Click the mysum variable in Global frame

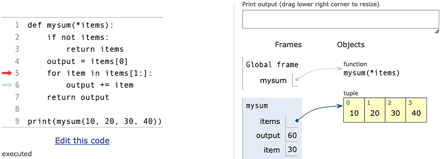[x=273, y=81]
